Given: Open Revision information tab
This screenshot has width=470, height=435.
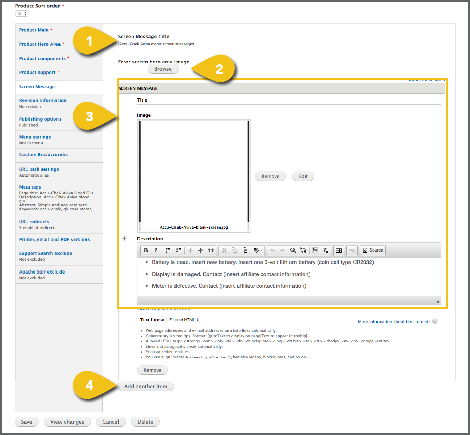Looking at the screenshot, I should (59, 103).
